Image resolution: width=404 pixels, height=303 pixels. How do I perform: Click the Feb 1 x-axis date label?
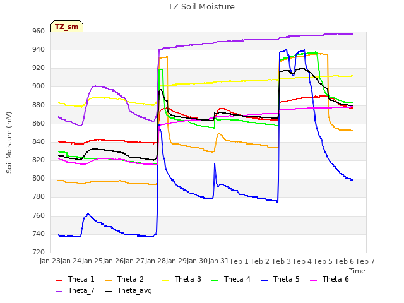pyautogui.click(x=239, y=261)
